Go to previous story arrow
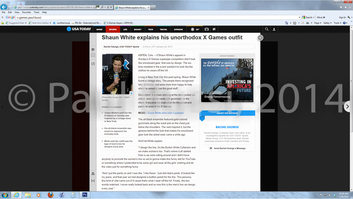Viewport: 353px width, 199px height. (x=3, y=107)
